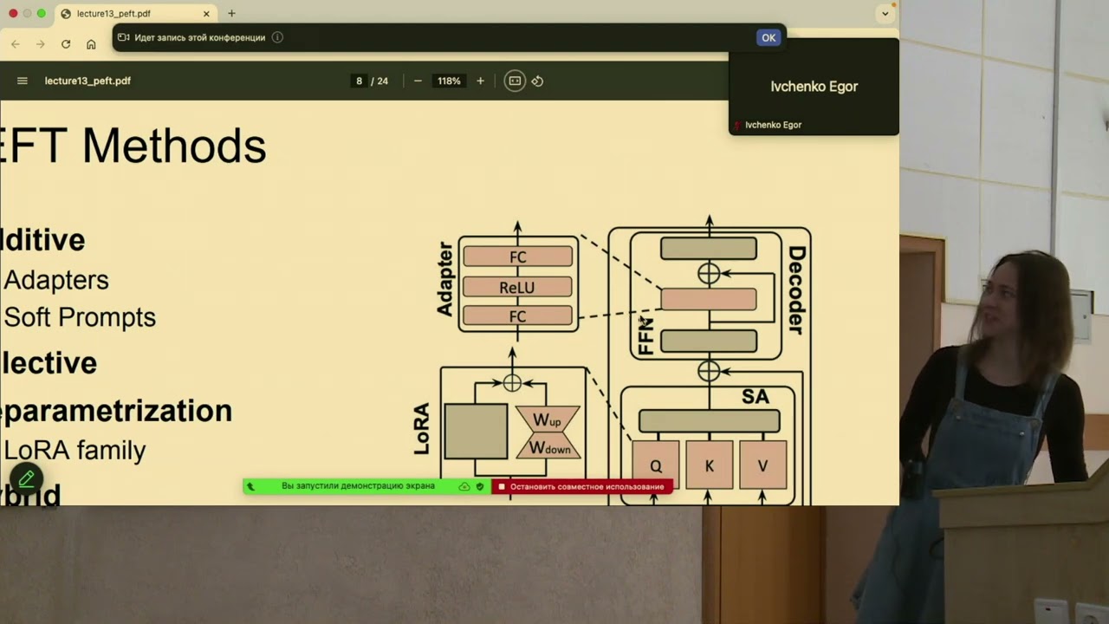This screenshot has width=1109, height=624.
Task: Click the V block in the SA diagram
Action: pos(762,466)
